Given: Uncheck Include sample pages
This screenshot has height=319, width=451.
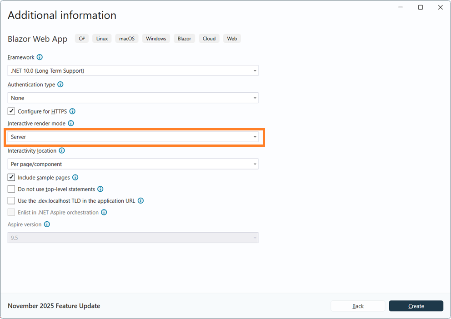Looking at the screenshot, I should tap(11, 177).
